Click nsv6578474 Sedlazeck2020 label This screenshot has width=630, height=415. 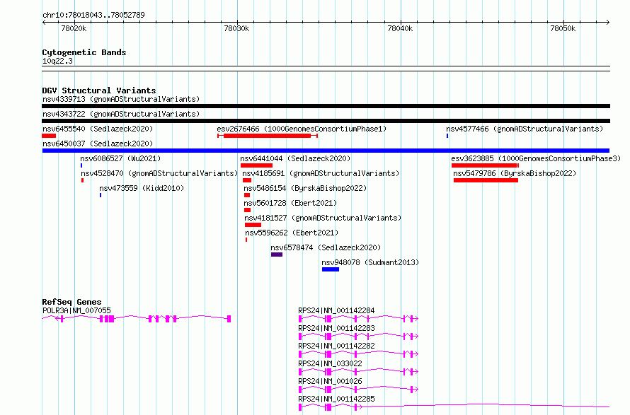point(326,247)
